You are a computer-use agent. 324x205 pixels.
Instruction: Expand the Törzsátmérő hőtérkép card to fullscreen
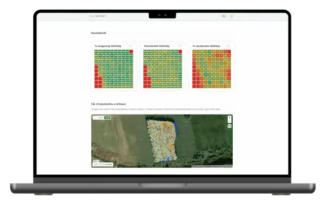point(180,46)
